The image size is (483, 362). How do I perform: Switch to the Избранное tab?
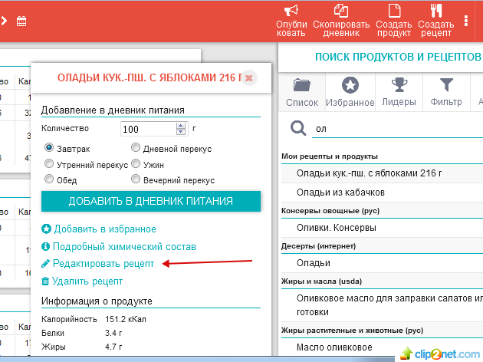pos(350,92)
